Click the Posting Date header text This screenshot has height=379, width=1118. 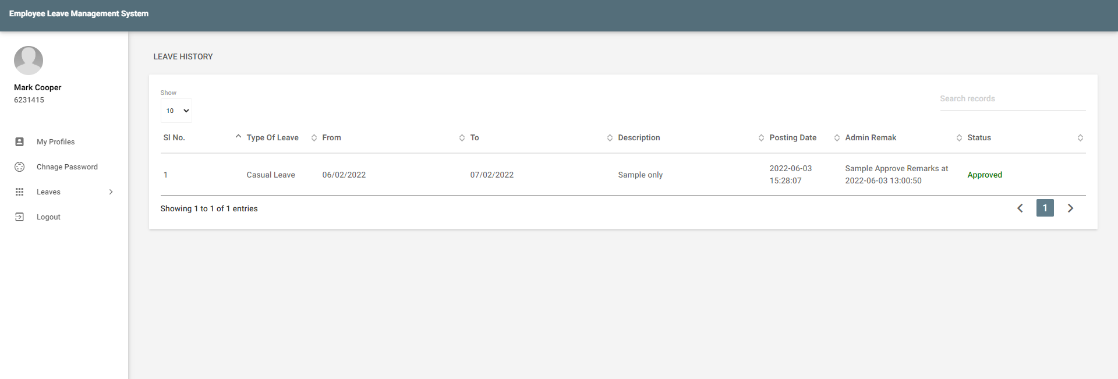point(793,137)
